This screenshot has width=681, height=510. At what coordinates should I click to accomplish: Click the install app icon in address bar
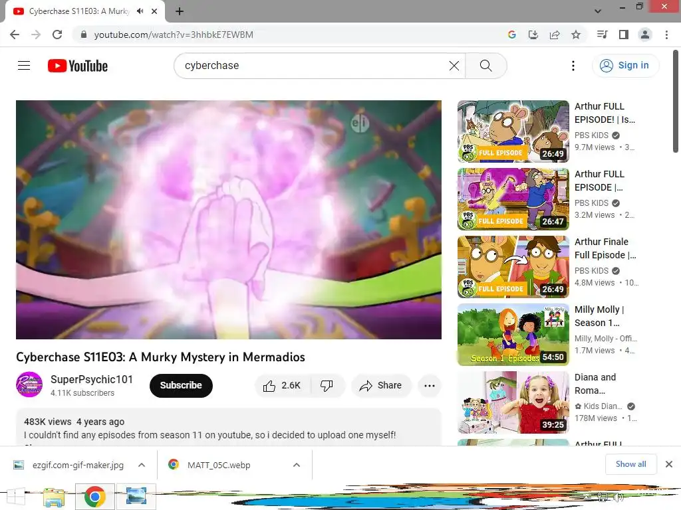point(533,35)
